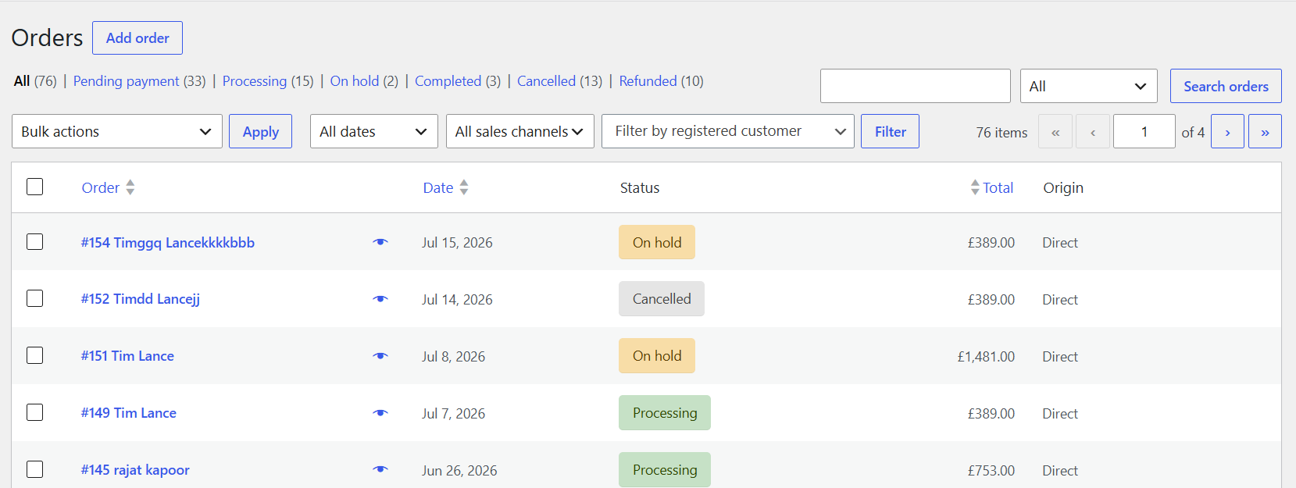This screenshot has width=1296, height=488.
Task: Preview order #151 Tim Lance eye icon
Action: (x=380, y=356)
